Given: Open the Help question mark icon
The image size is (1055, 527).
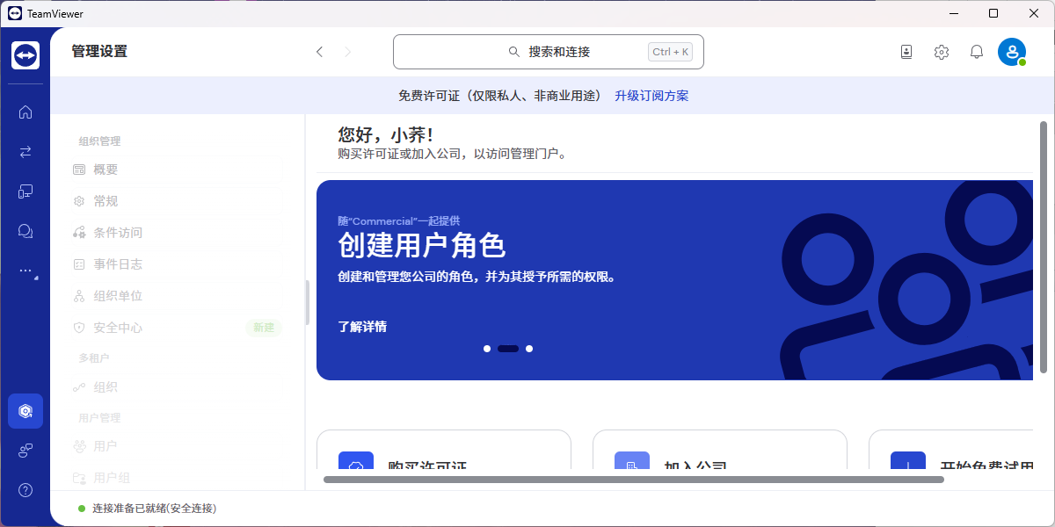Looking at the screenshot, I should click(25, 490).
